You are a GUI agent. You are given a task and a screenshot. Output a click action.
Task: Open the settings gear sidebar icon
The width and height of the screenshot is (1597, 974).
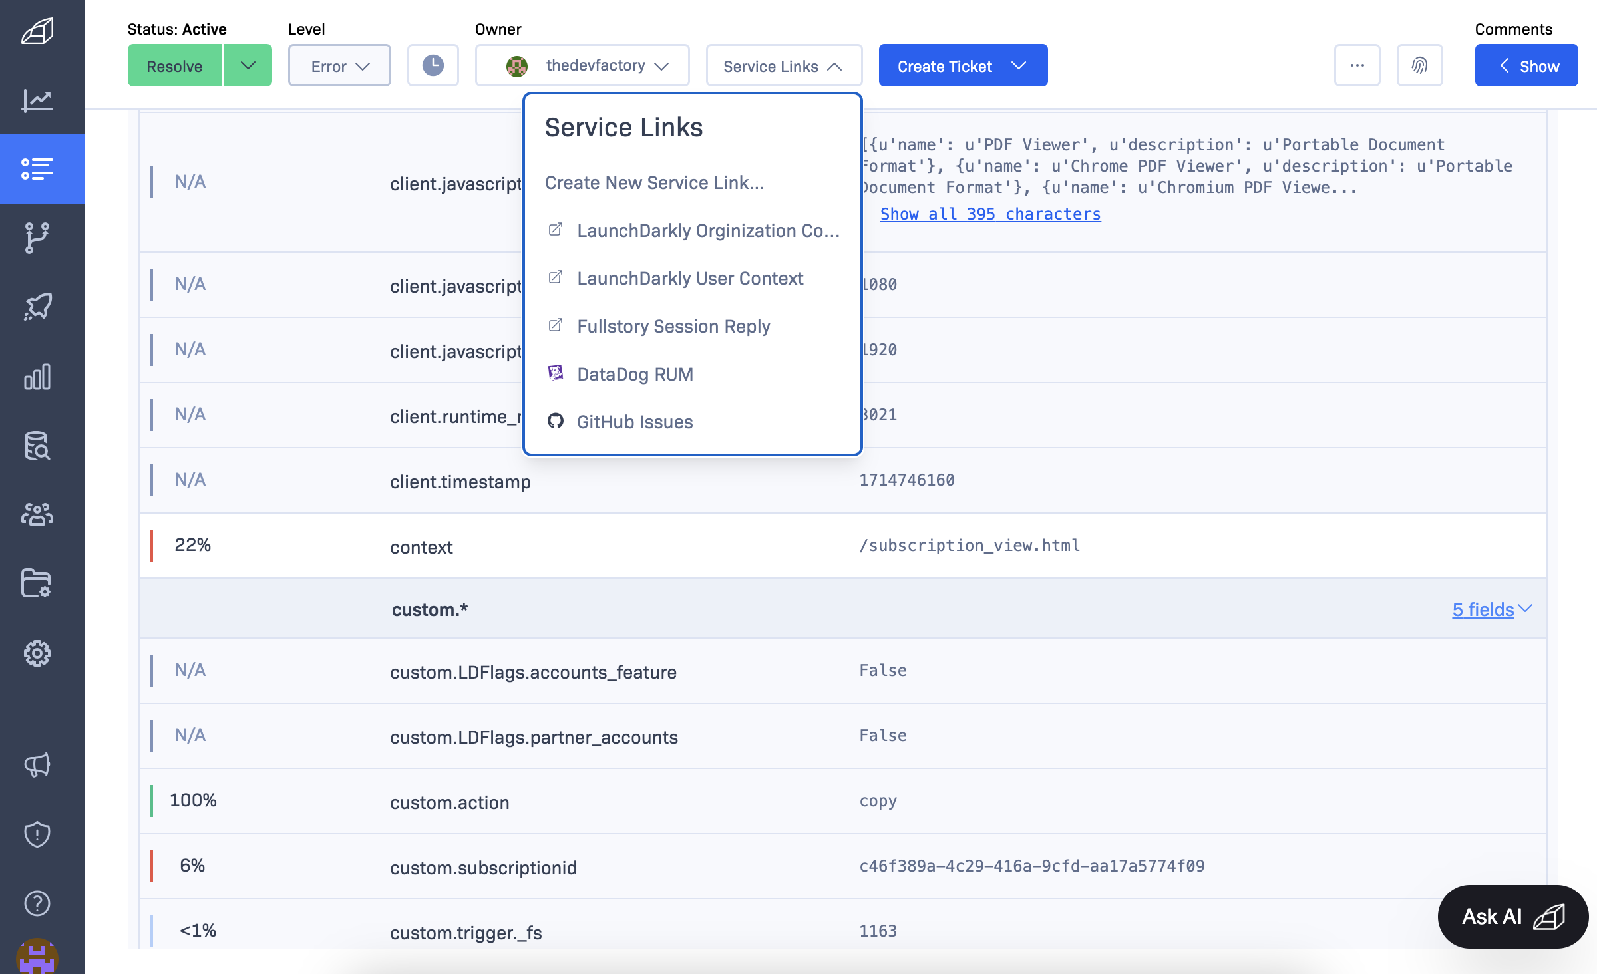coord(37,653)
